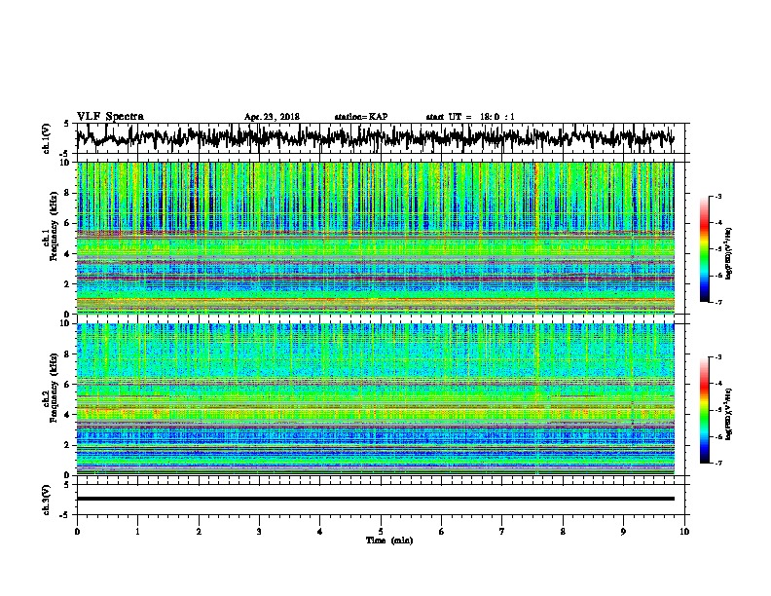Click the time axis tick label "3"

pyautogui.click(x=259, y=532)
